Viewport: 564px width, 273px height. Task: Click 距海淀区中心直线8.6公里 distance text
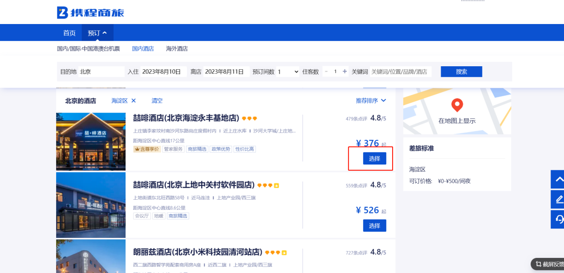pyautogui.click(x=159, y=208)
